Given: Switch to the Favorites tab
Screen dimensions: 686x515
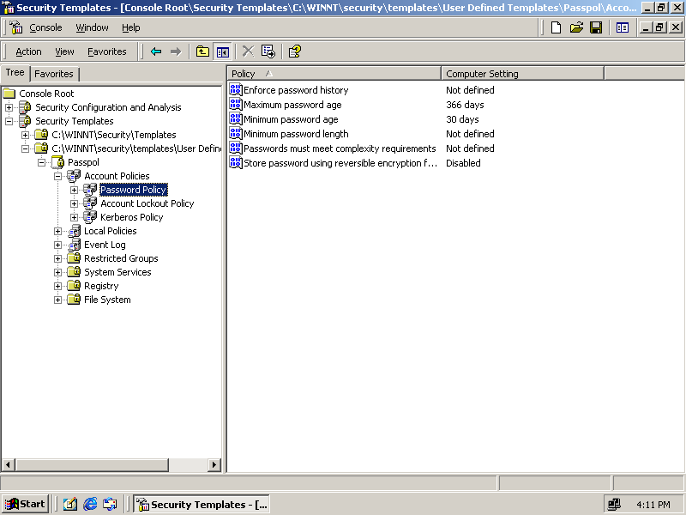Looking at the screenshot, I should [x=54, y=74].
